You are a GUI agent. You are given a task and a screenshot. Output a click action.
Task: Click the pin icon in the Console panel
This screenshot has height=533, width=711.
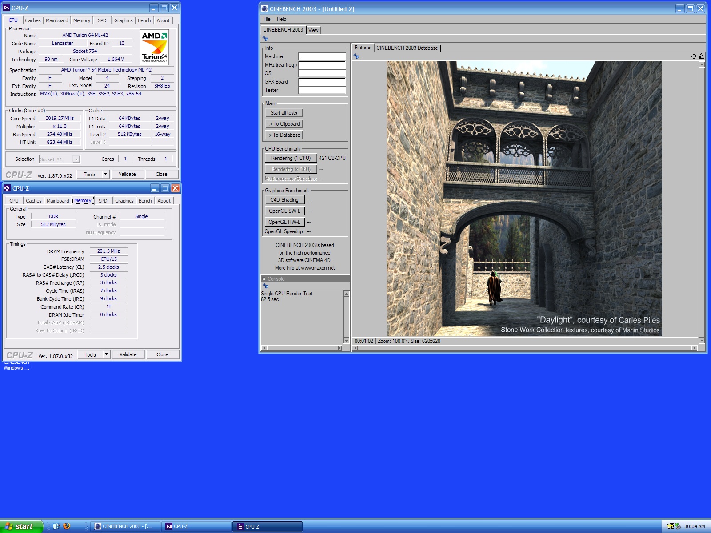coord(266,286)
